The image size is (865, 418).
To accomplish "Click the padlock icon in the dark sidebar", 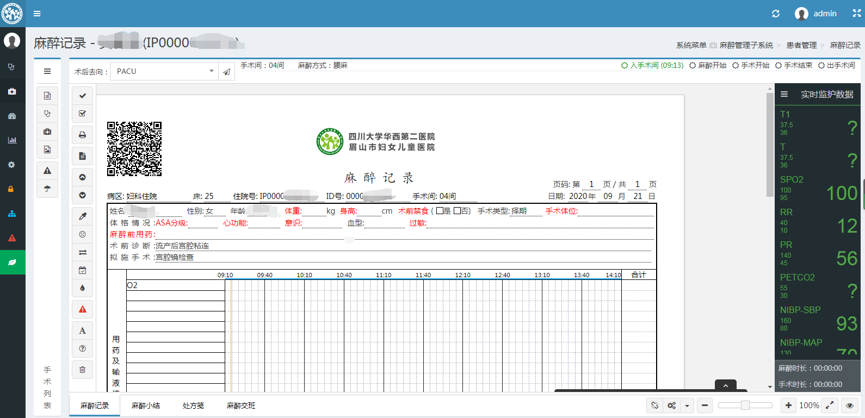I will coord(11,189).
